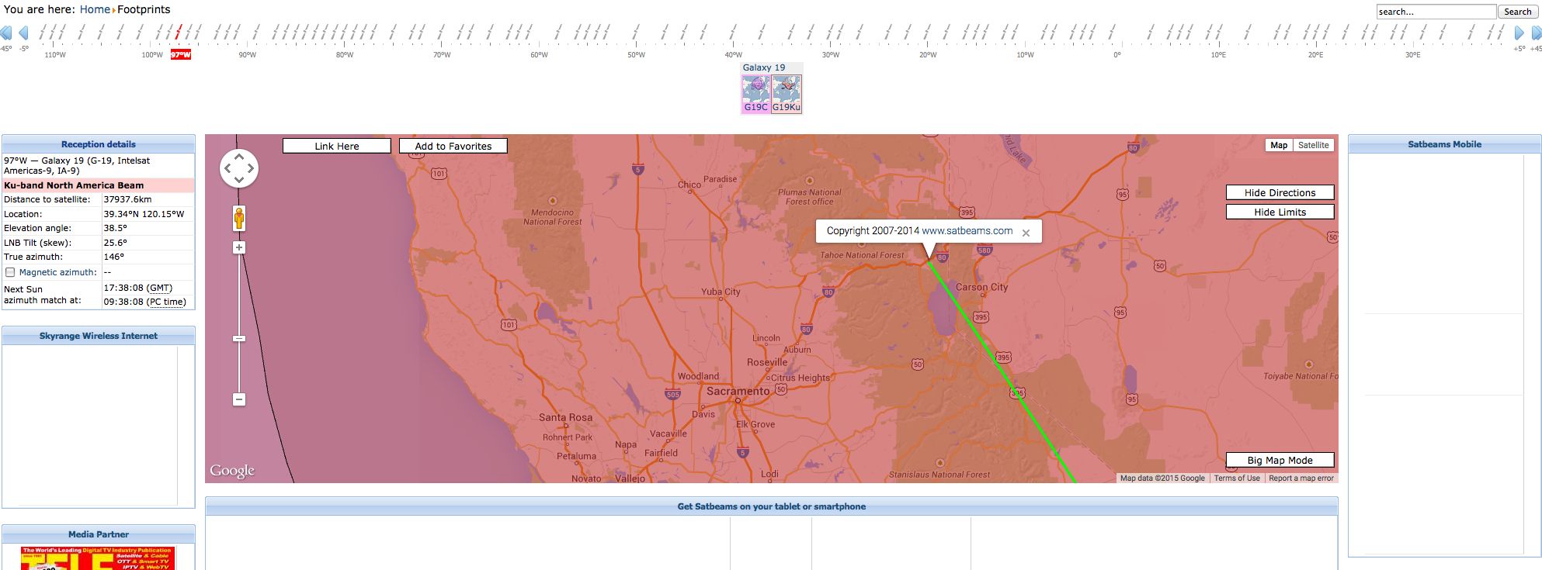
Task: Click the Footprints breadcrumb text
Action: click(144, 9)
